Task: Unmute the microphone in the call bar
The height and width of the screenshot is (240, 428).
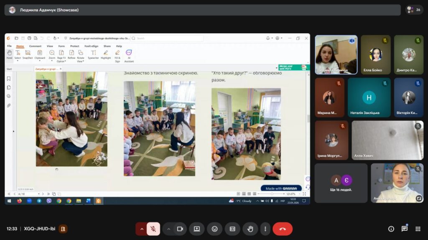Action: point(153,229)
